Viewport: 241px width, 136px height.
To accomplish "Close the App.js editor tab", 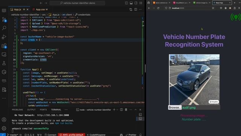I will pos(27,9).
